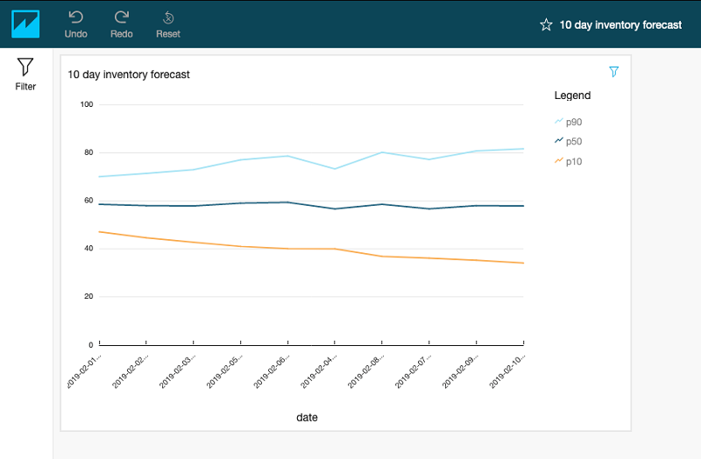Select the dashboard title in header
The height and width of the screenshot is (459, 701).
[620, 25]
